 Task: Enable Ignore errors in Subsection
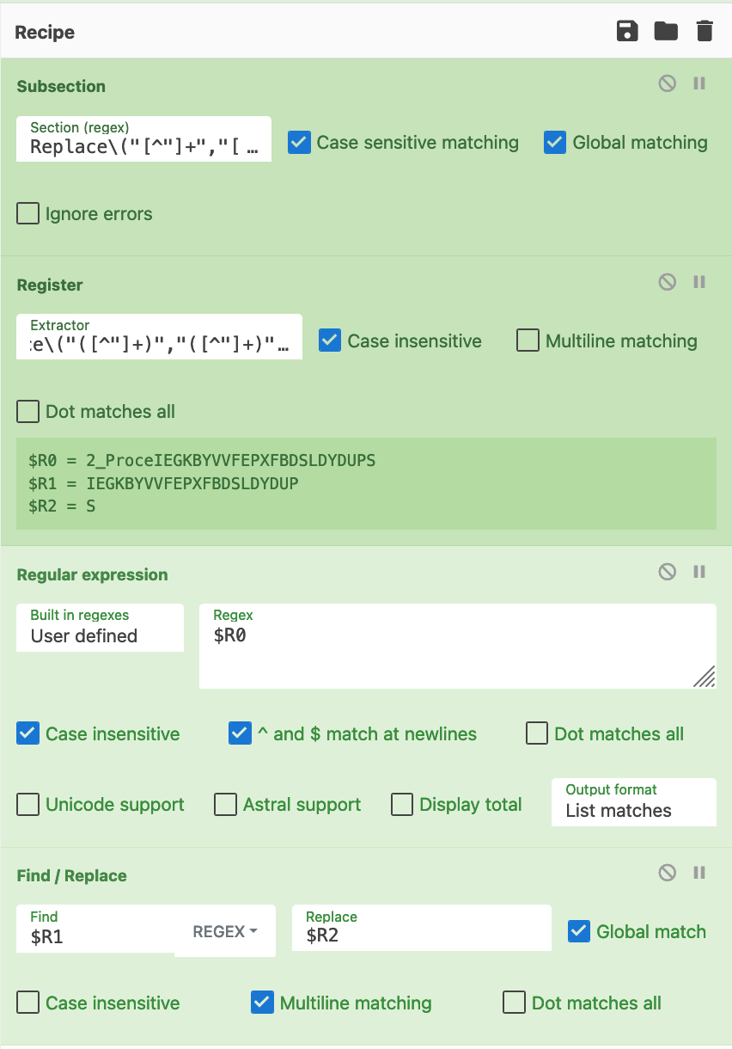click(x=27, y=213)
